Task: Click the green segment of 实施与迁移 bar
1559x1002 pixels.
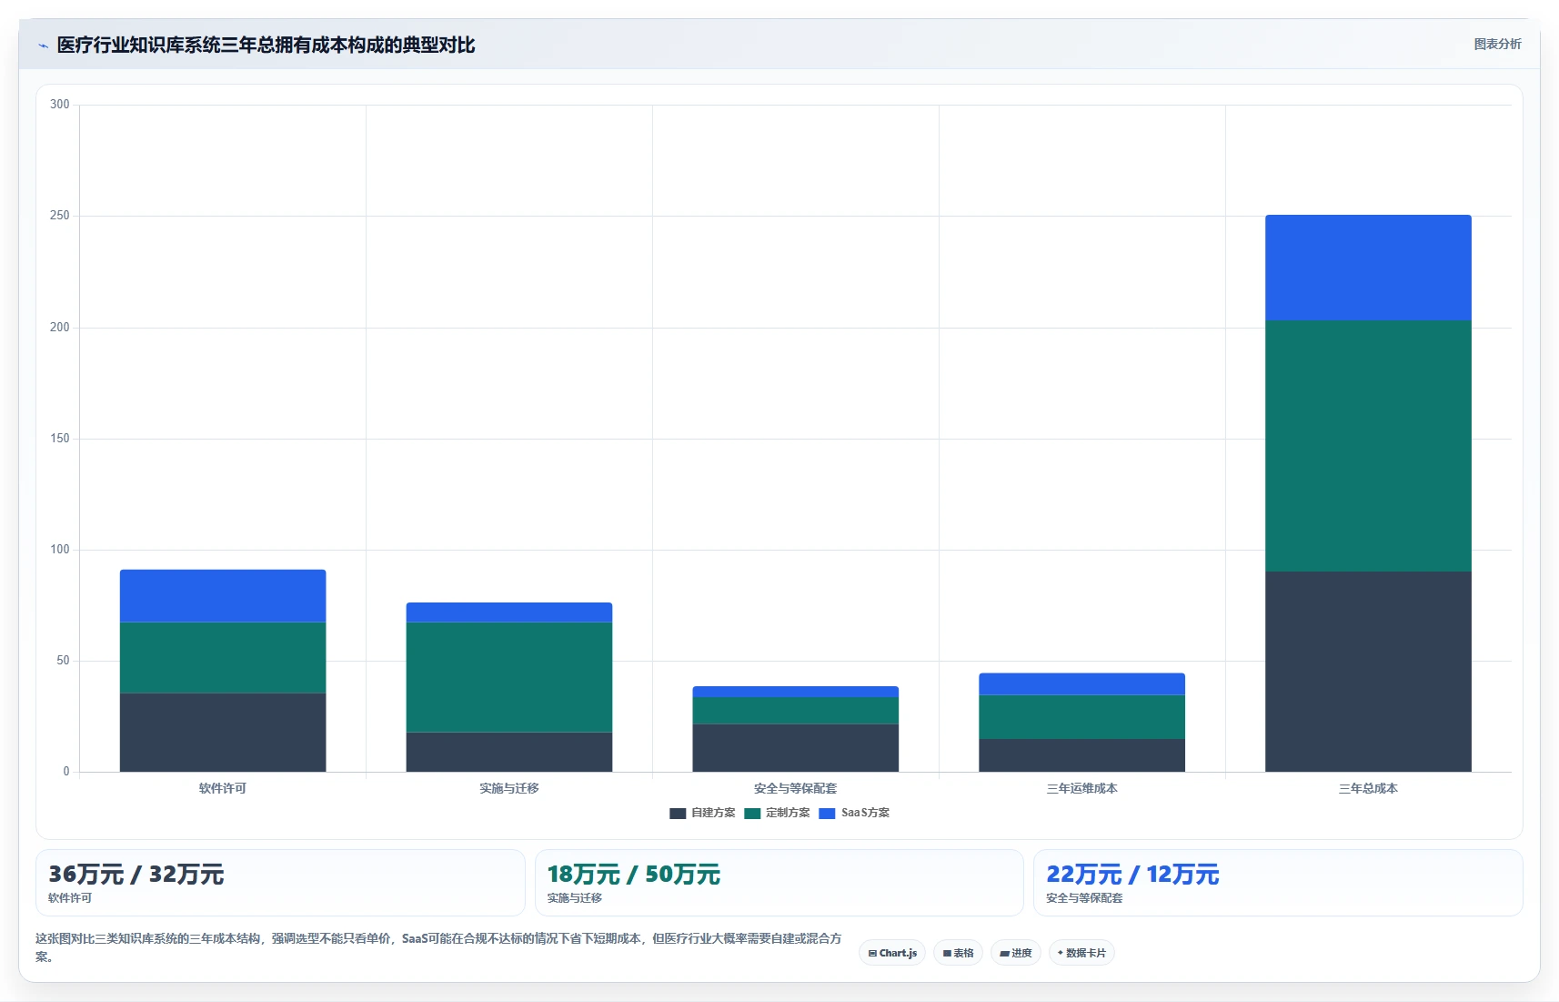Action: point(509,677)
